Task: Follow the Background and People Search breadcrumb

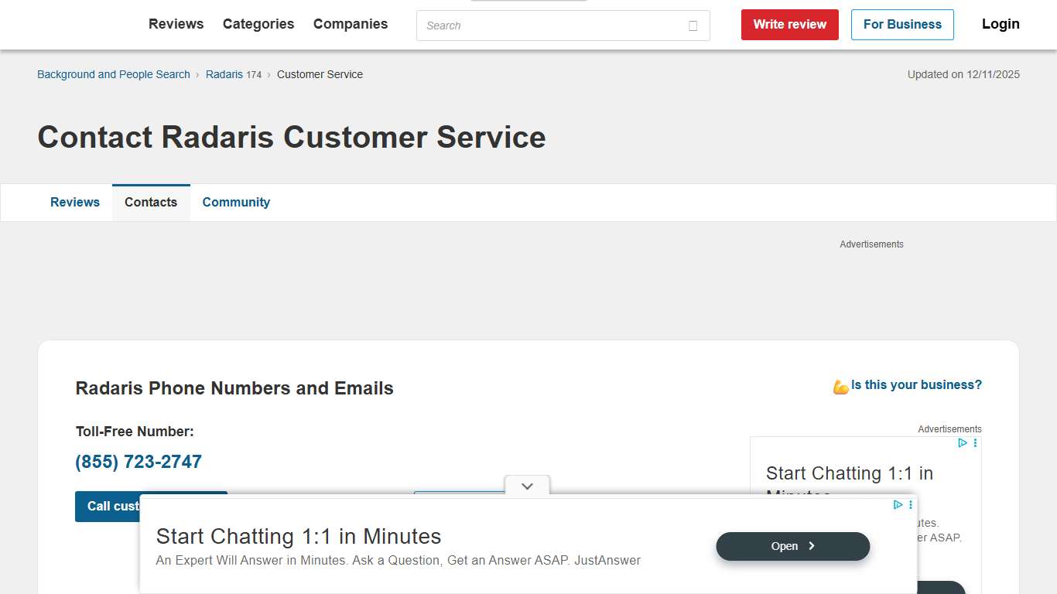Action: point(113,74)
